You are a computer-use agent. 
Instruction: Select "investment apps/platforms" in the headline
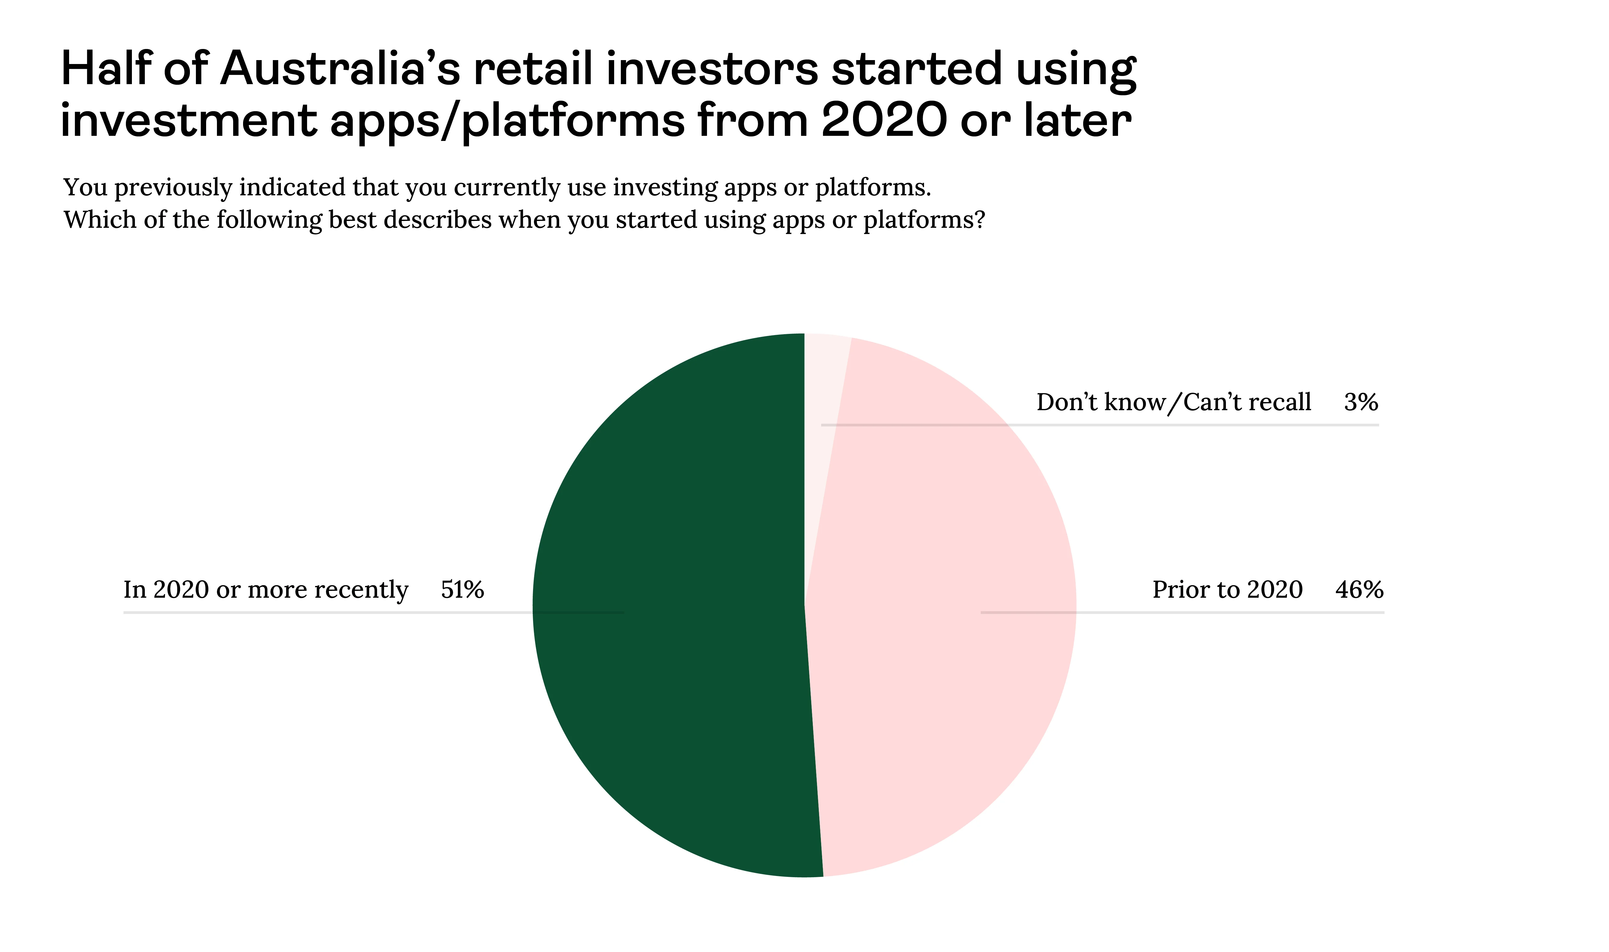click(x=372, y=121)
